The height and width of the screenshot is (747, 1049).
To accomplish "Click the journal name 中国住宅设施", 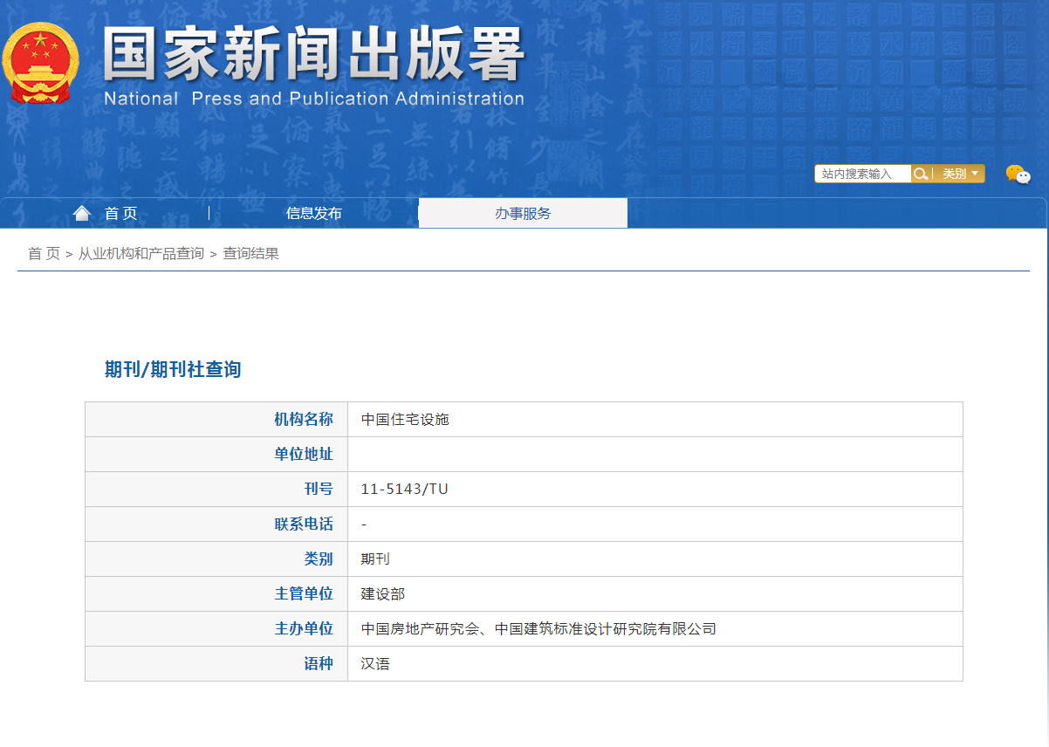I will click(x=405, y=420).
